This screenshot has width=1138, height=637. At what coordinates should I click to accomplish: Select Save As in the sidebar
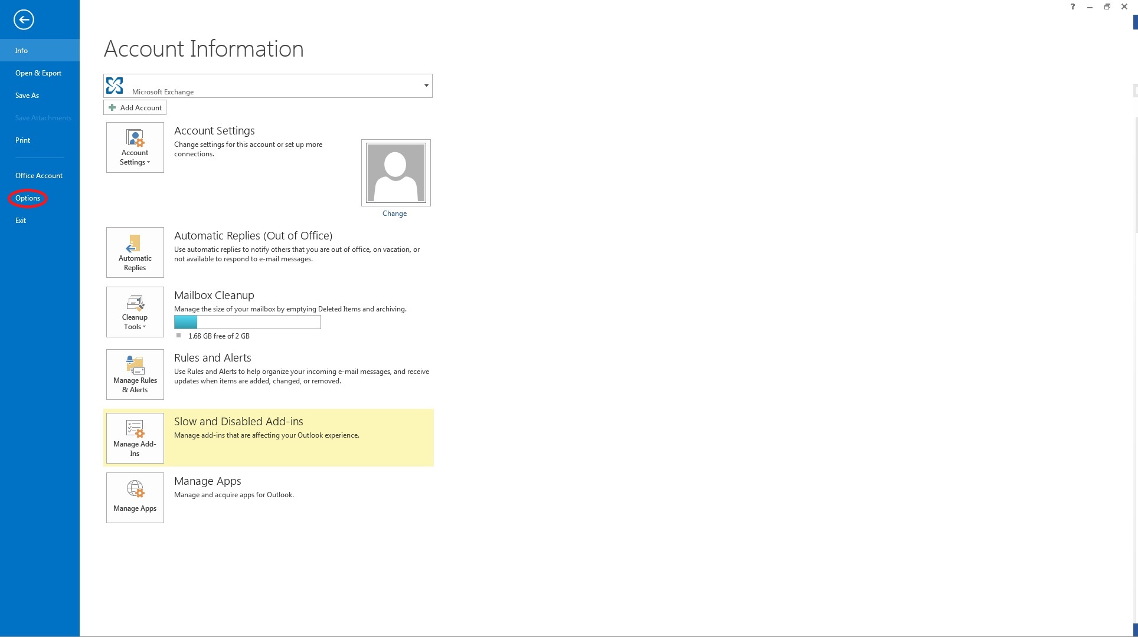pos(40,95)
